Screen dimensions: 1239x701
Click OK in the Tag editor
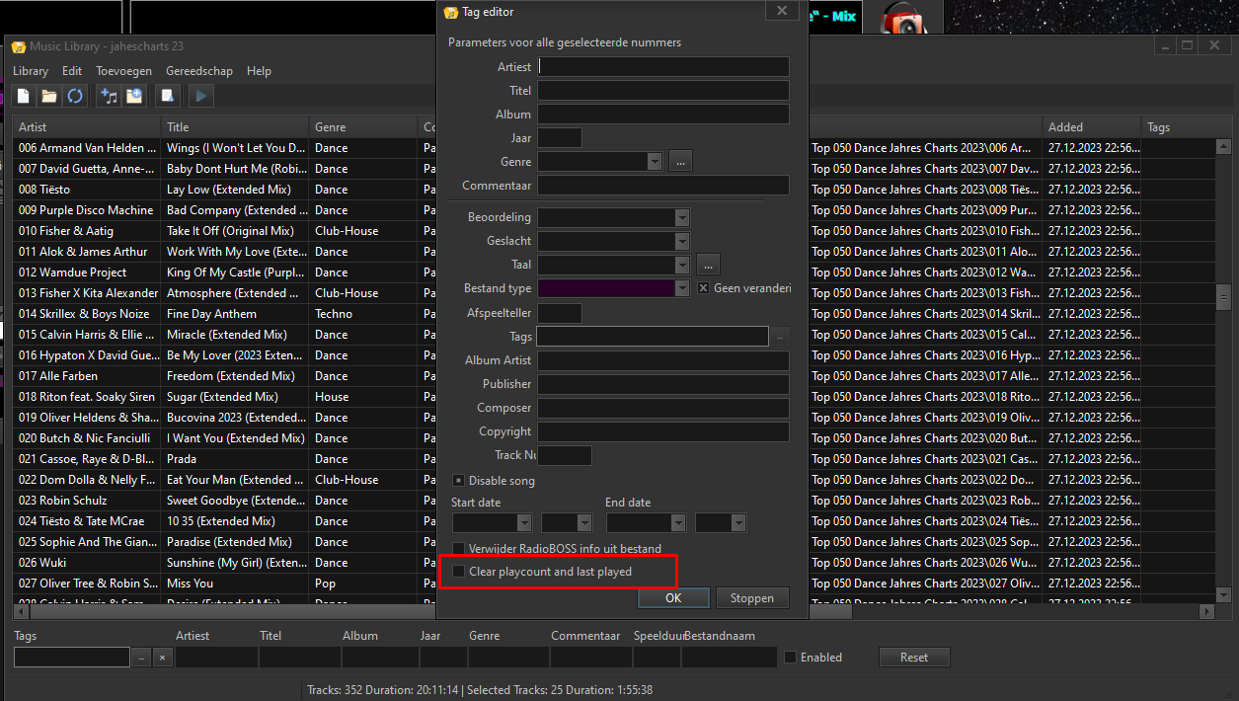pyautogui.click(x=673, y=597)
